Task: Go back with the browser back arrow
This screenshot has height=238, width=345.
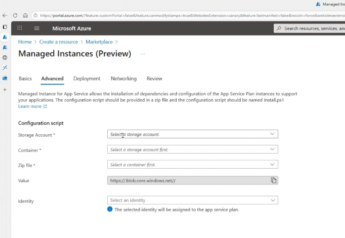Action: click(5, 15)
